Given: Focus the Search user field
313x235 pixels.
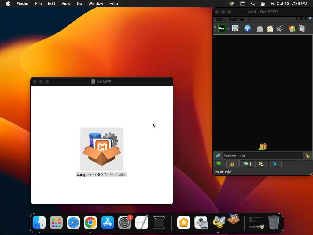Looking at the screenshot, I should coord(263,156).
